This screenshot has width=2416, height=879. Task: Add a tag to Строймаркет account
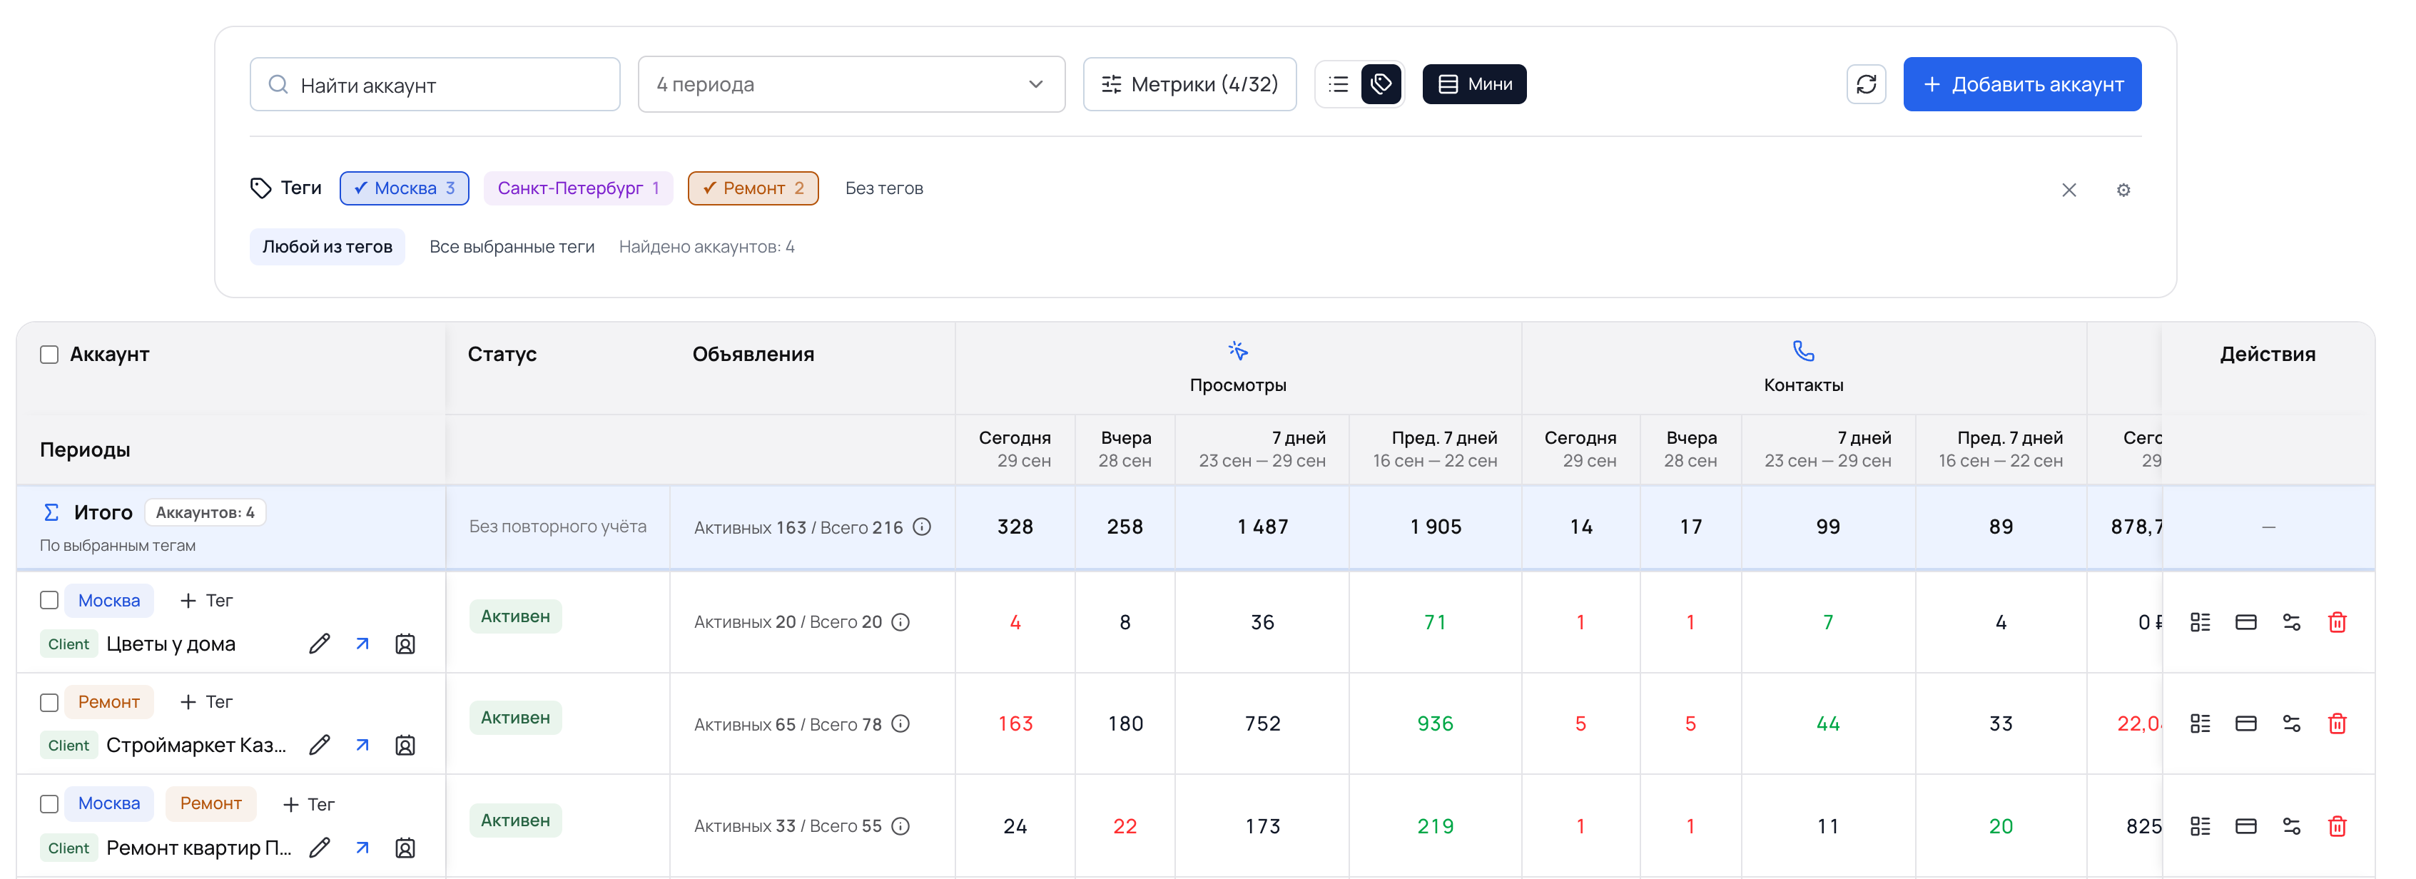pyautogui.click(x=206, y=703)
